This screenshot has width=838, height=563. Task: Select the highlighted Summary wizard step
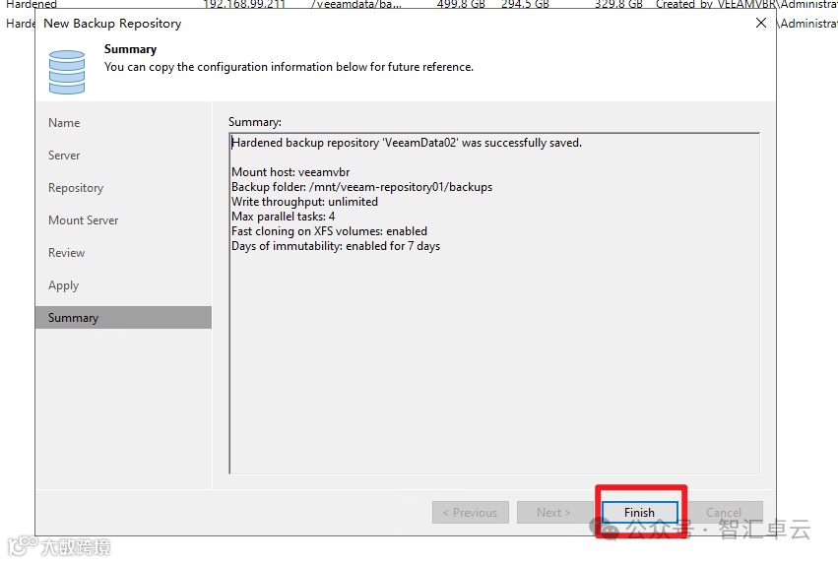pyautogui.click(x=123, y=317)
